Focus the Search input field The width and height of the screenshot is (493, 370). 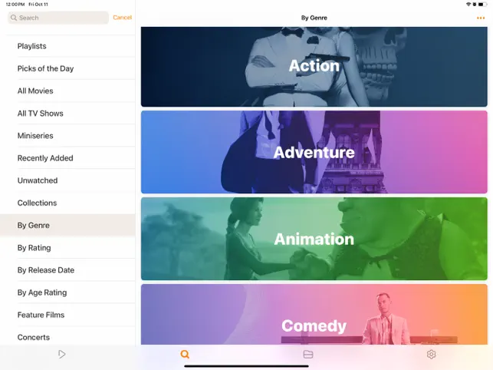[58, 18]
